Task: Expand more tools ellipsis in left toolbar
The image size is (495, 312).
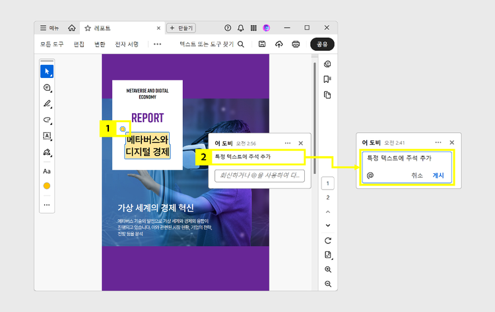Action: click(x=47, y=205)
